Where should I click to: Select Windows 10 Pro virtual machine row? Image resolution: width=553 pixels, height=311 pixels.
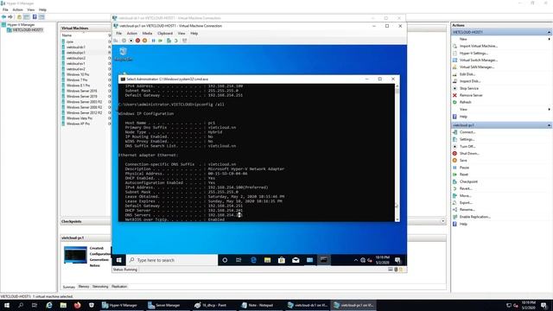pyautogui.click(x=78, y=74)
